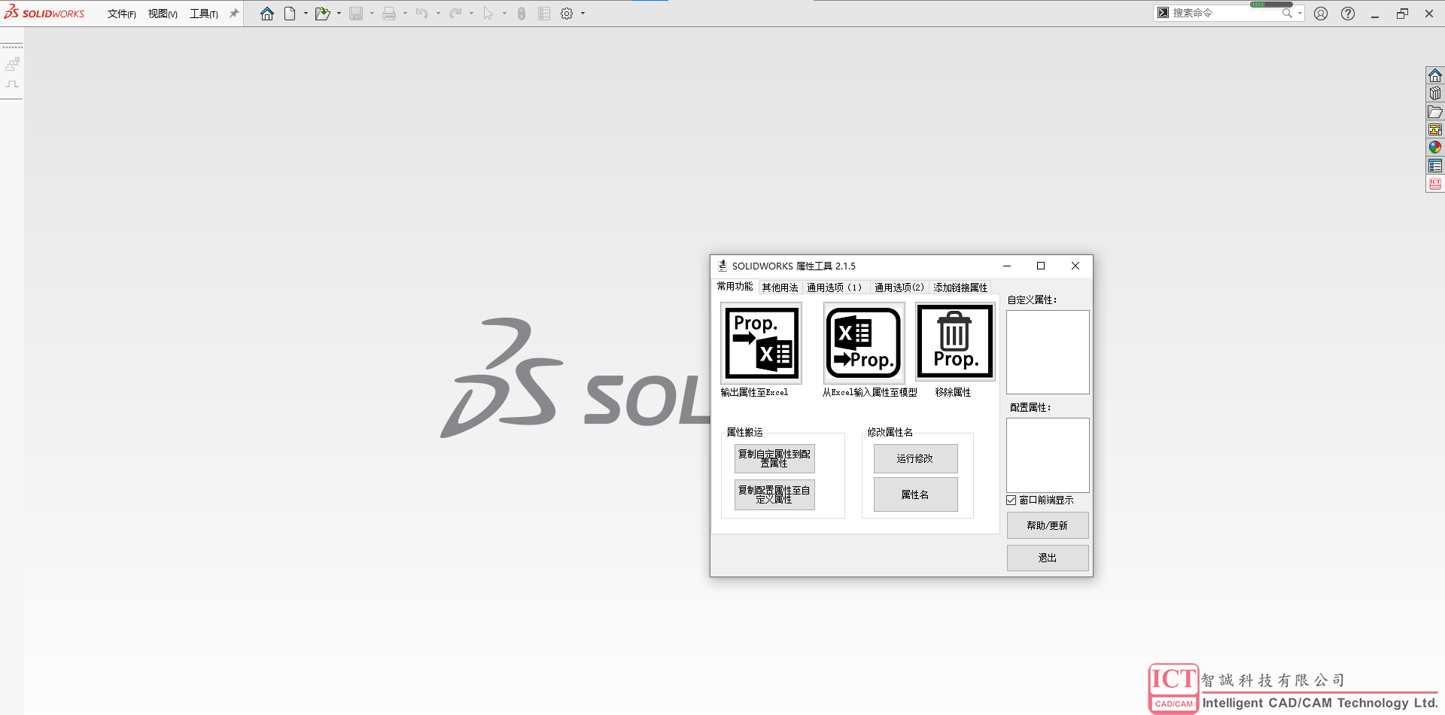The width and height of the screenshot is (1445, 715).
Task: Click the File Properties list icon
Action: [544, 14]
